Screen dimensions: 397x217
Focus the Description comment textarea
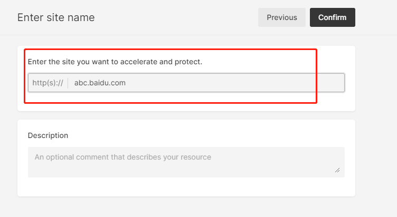click(x=186, y=162)
